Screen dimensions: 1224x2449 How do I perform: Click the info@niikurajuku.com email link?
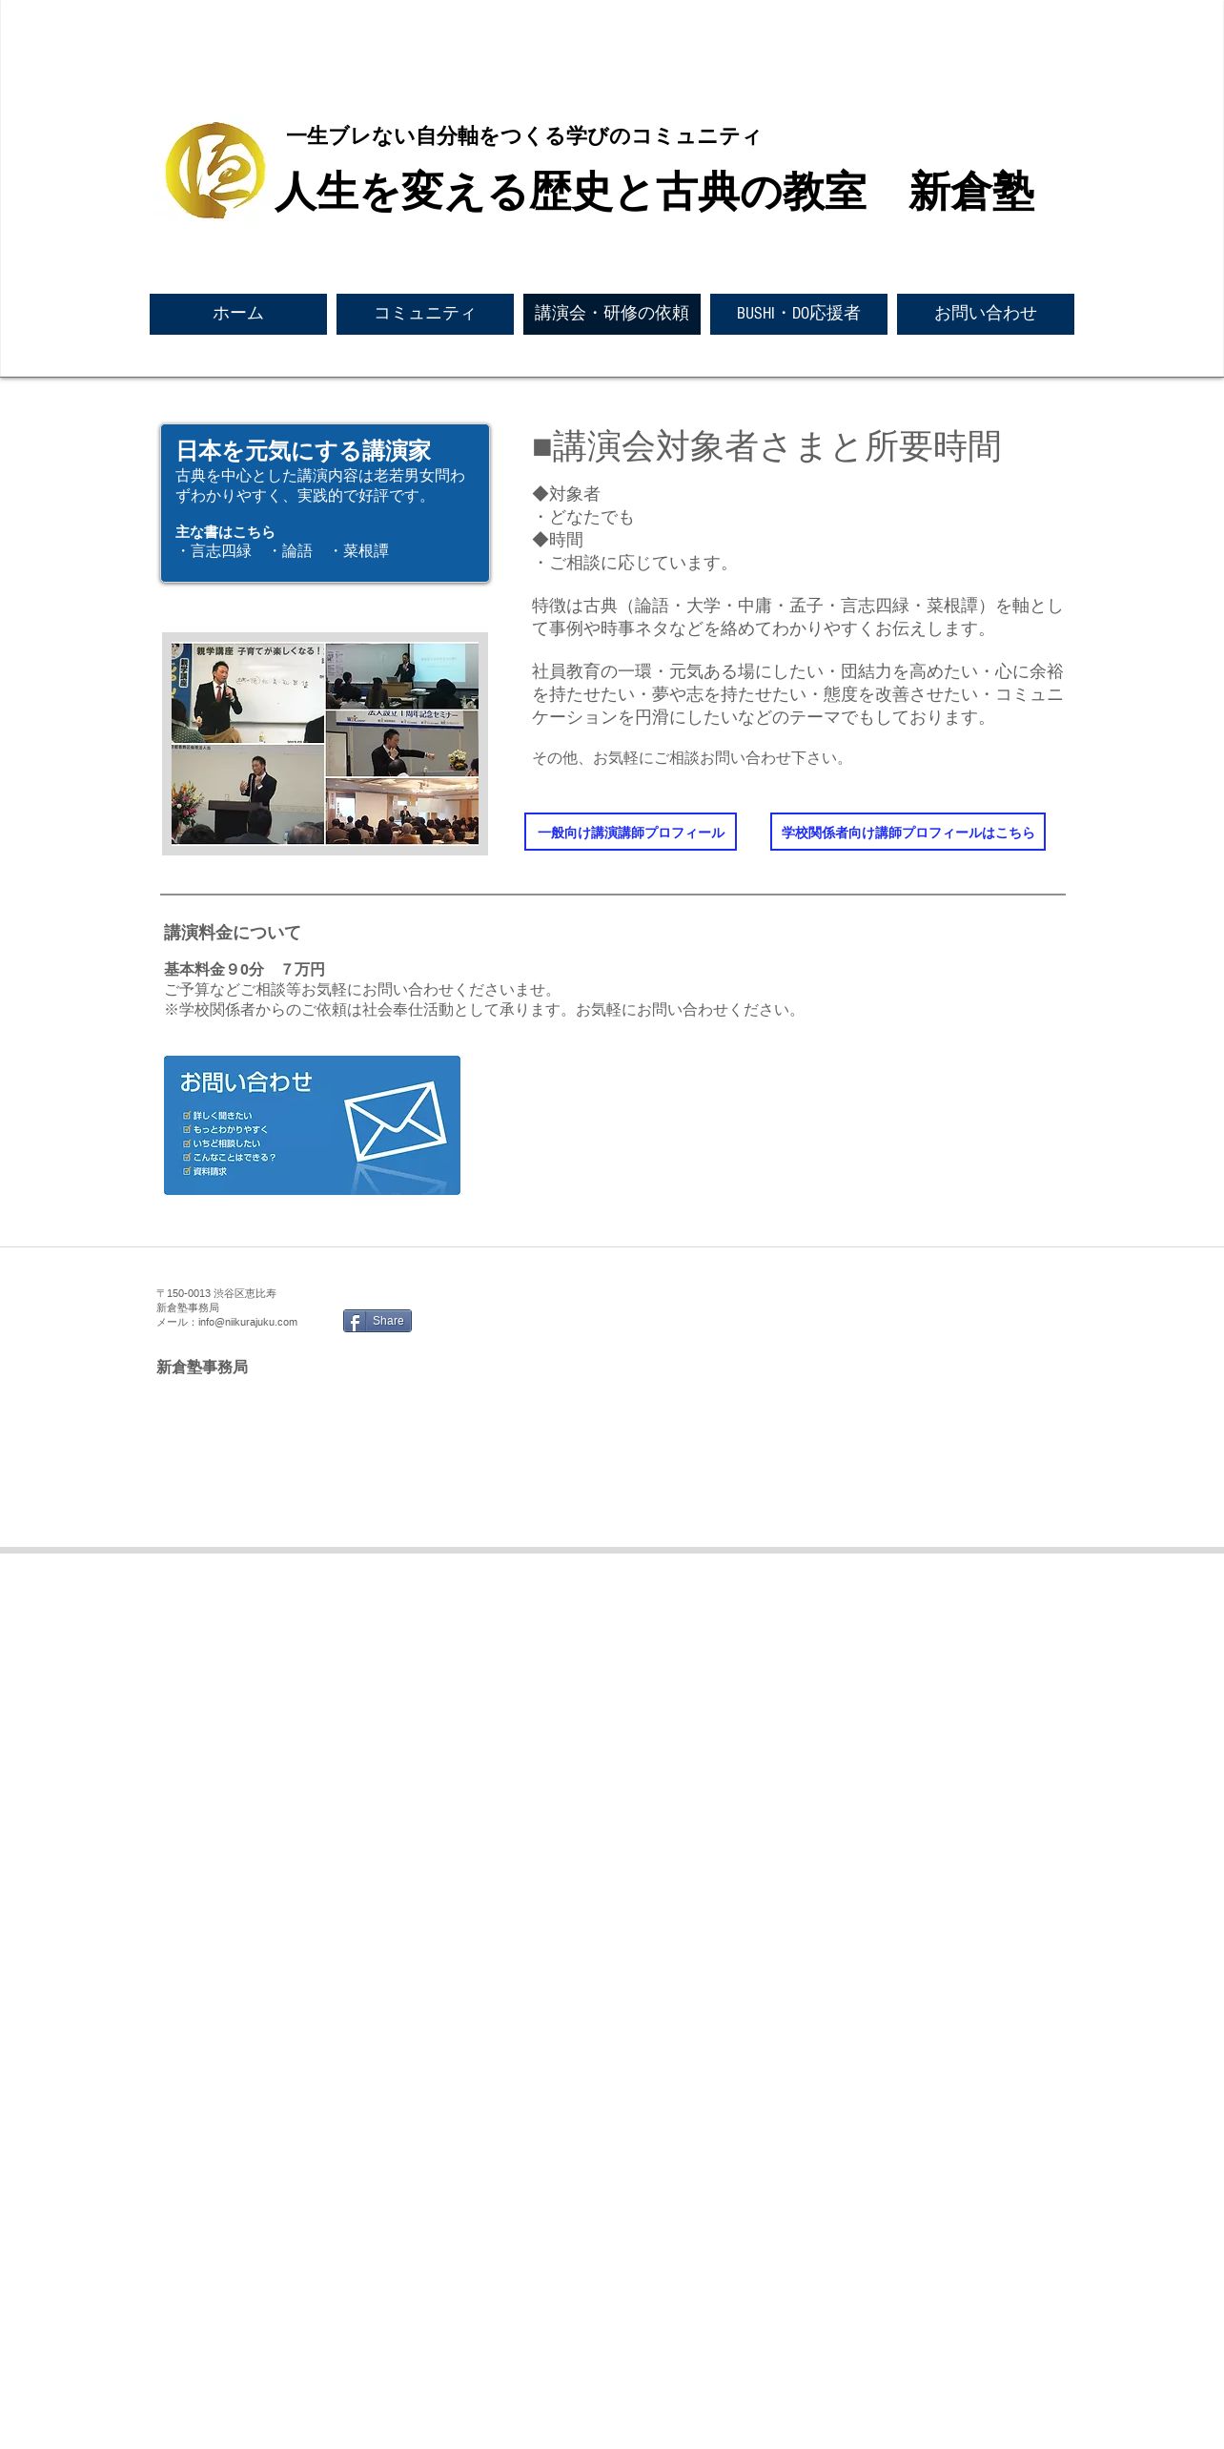[248, 1322]
